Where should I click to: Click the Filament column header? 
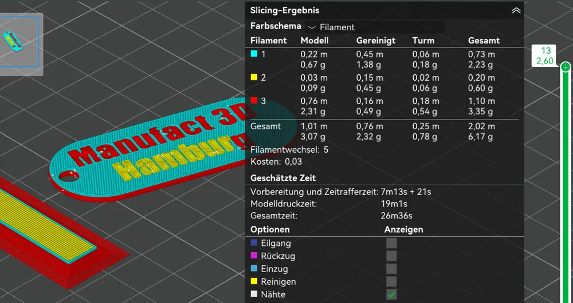(x=269, y=41)
